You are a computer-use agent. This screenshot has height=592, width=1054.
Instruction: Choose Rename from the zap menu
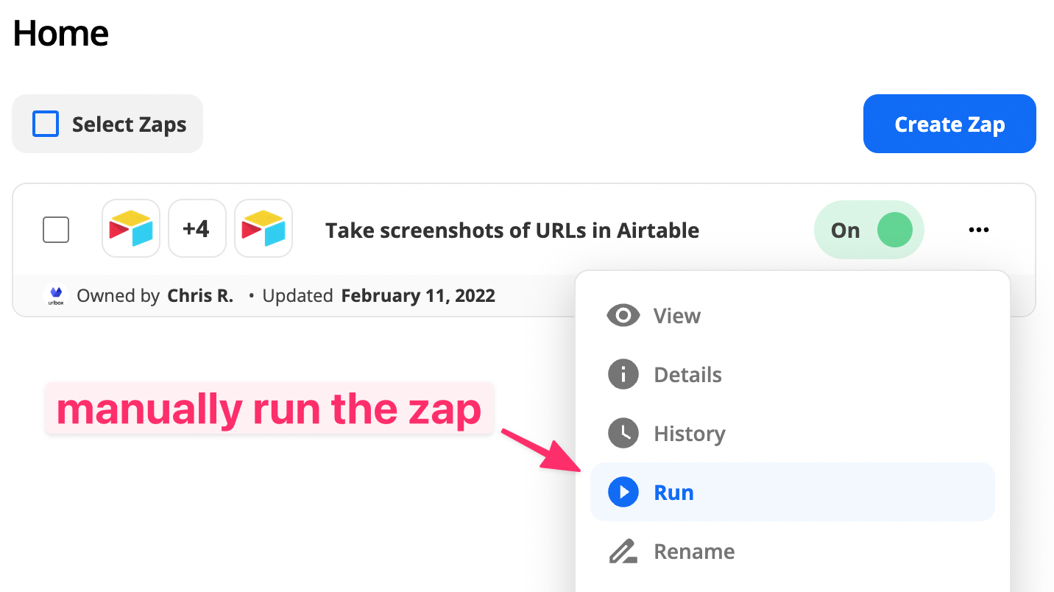point(694,552)
